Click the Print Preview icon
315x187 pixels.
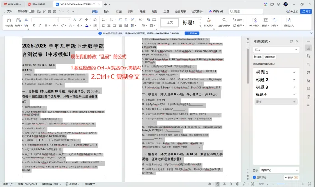(x=55, y=11)
